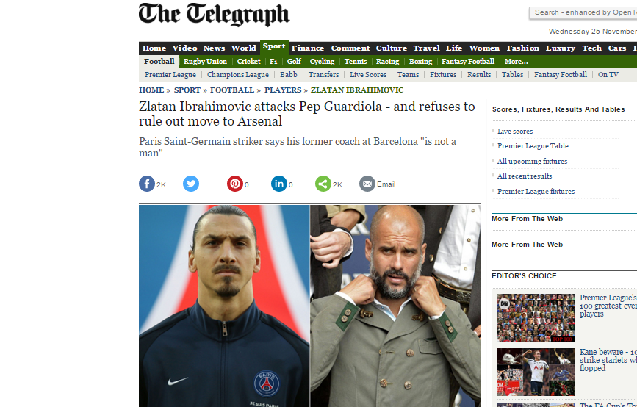
Task: Share article via Facebook icon
Action: (x=147, y=184)
